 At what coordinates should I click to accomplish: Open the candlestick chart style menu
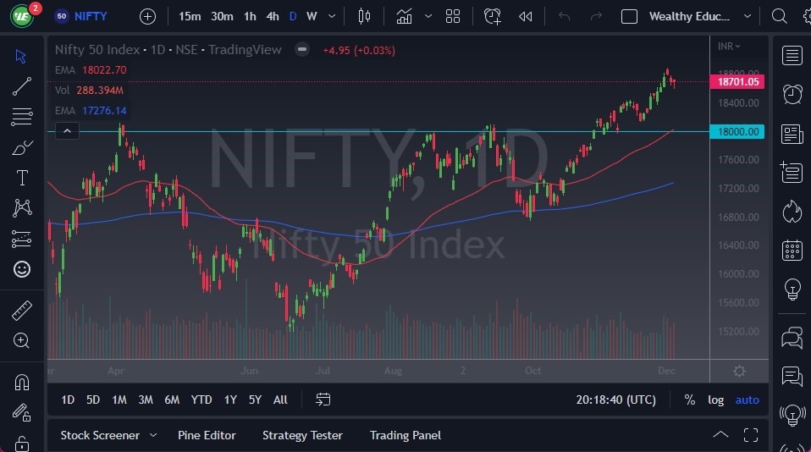coord(364,17)
